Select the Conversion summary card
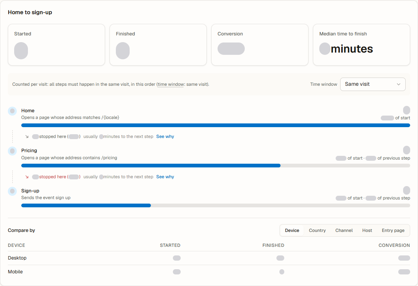 coord(260,45)
